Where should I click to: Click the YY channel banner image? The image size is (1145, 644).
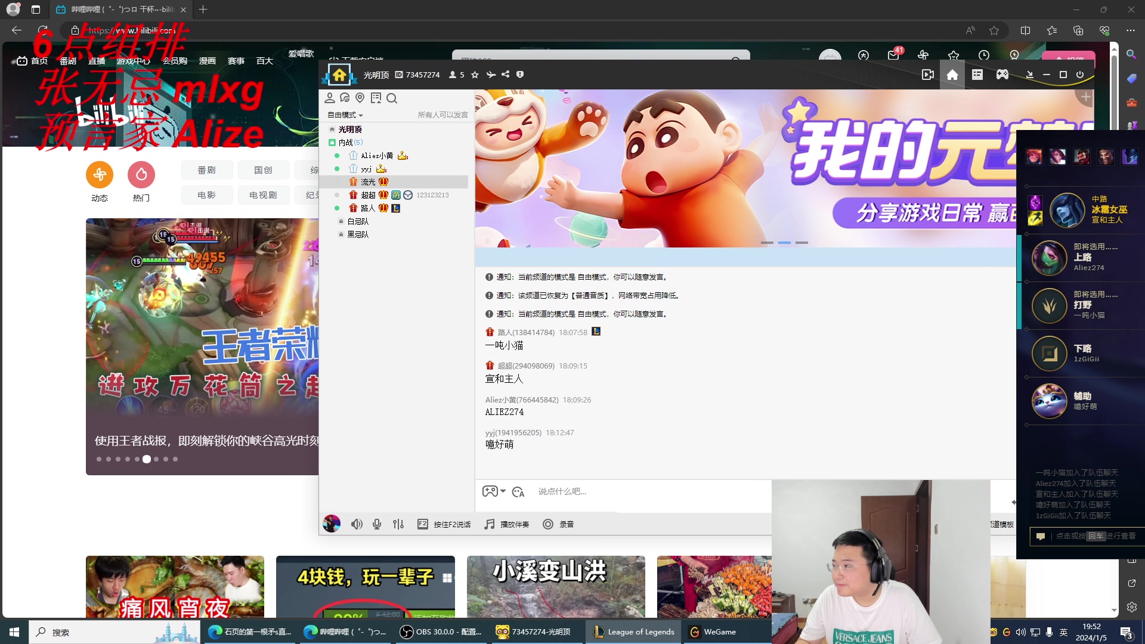pos(745,168)
